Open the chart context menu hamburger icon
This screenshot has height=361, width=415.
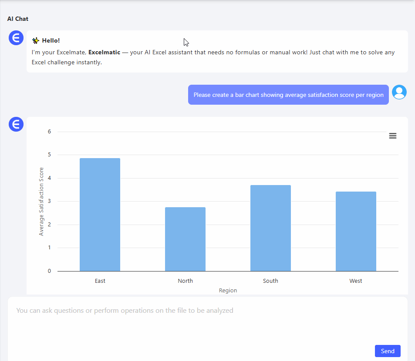point(392,136)
